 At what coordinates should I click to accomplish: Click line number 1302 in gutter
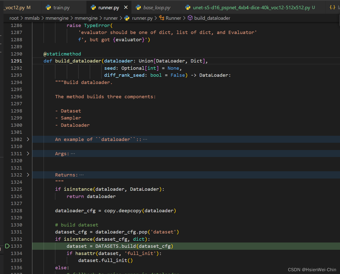16,139
